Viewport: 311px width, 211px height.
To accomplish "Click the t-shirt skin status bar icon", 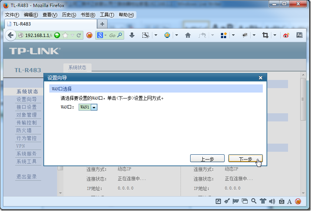I will pyautogui.click(x=263, y=201).
